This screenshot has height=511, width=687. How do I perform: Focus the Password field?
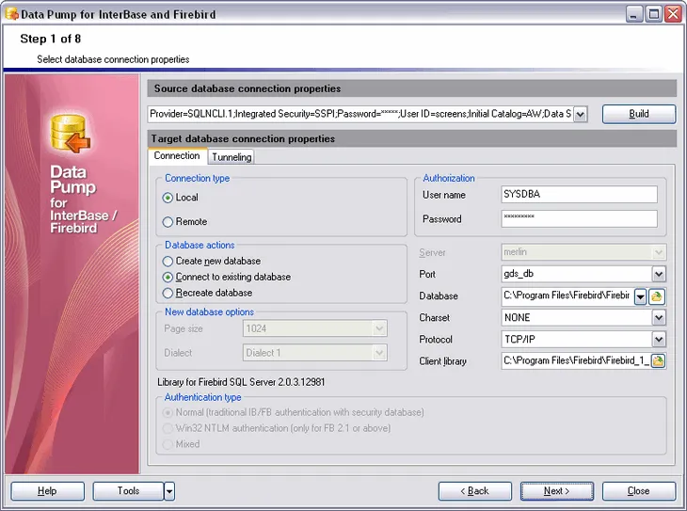point(579,218)
